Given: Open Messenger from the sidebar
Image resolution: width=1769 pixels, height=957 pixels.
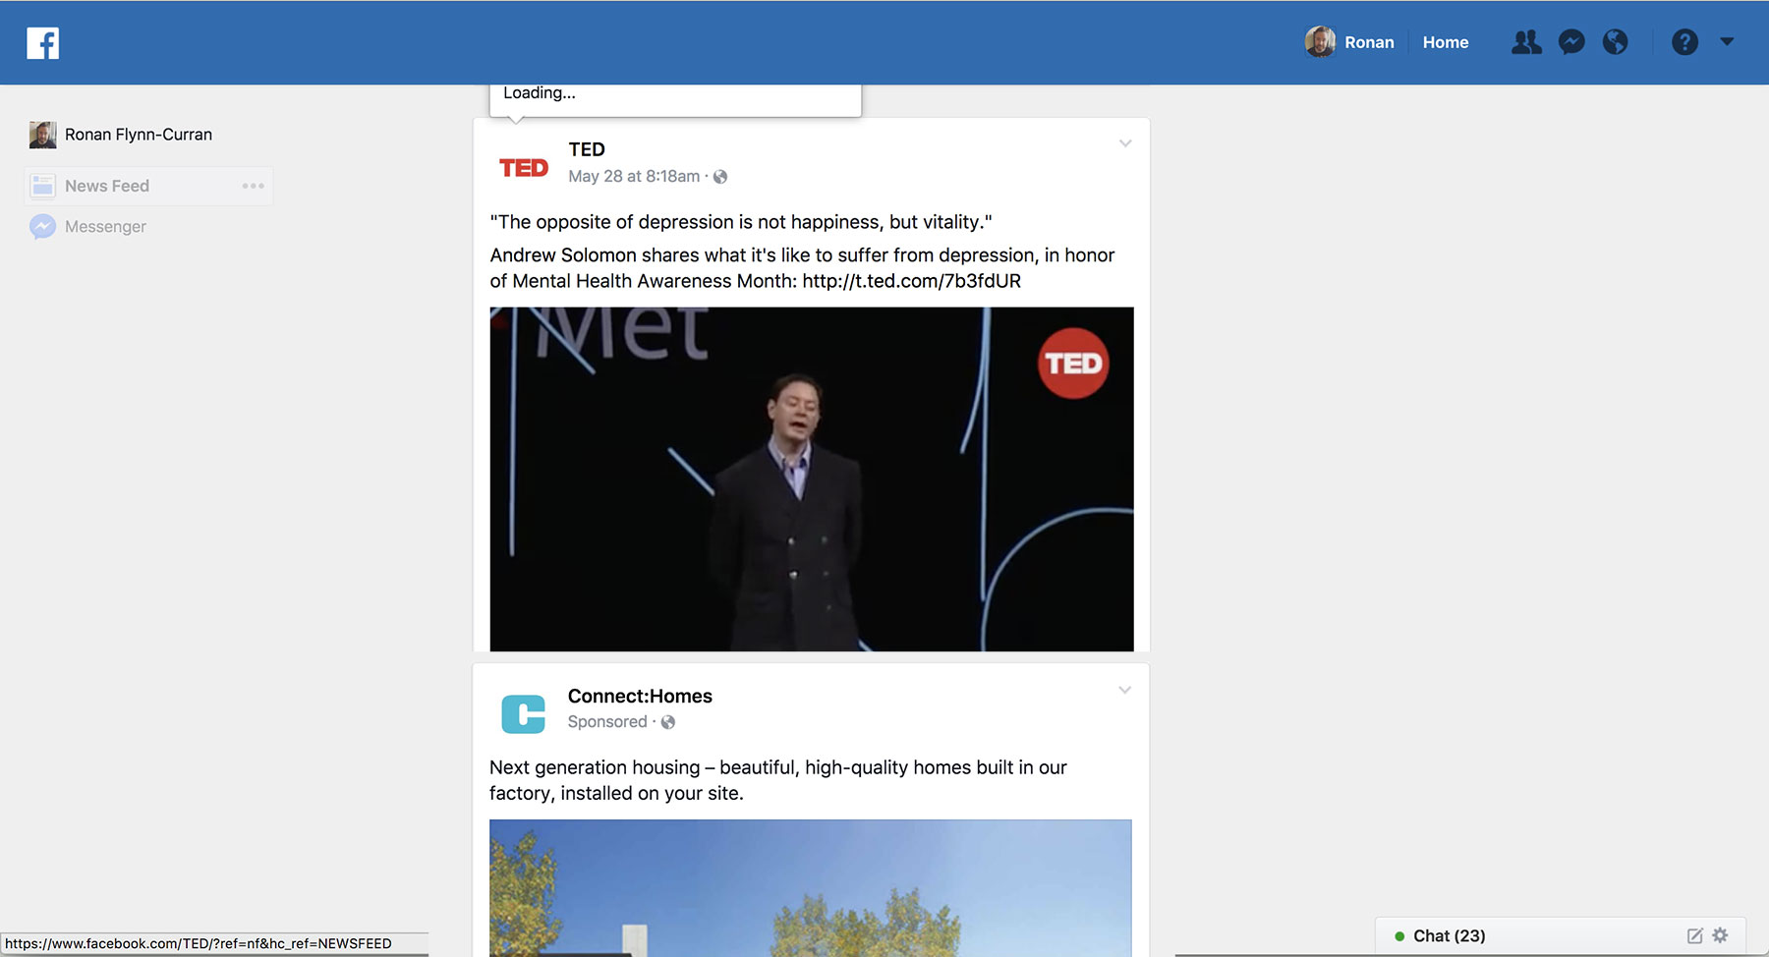Looking at the screenshot, I should (105, 227).
